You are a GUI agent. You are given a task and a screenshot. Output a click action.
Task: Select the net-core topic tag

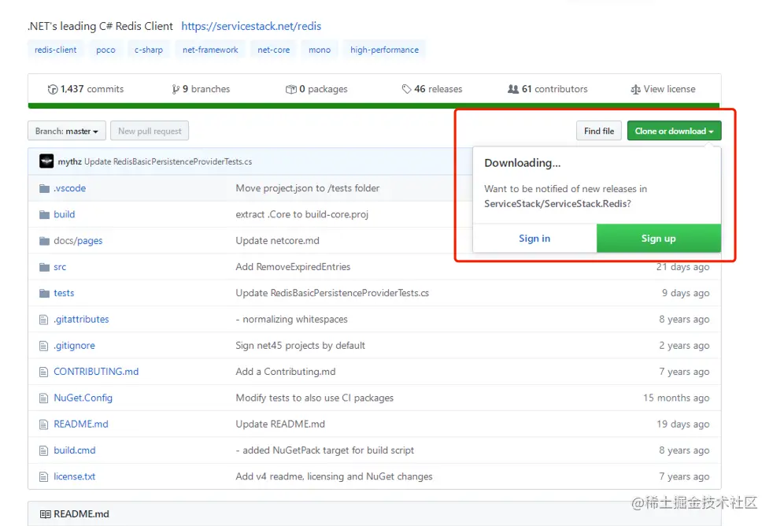pyautogui.click(x=274, y=50)
